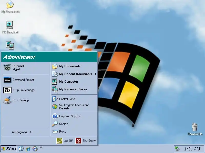Select Recycle Bin on the desktop
The height and width of the screenshot is (153, 205).
click(195, 129)
